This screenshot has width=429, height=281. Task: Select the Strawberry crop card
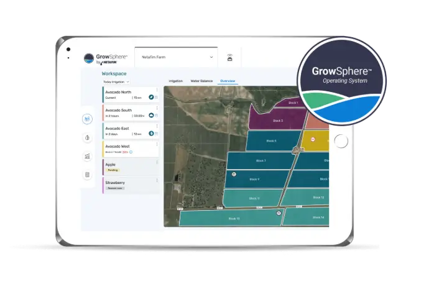131,185
